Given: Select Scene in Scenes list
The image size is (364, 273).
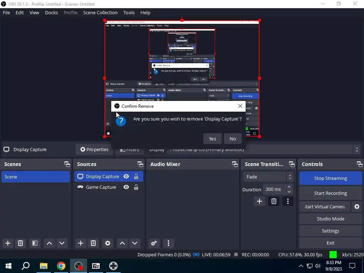Looking at the screenshot, I should (x=36, y=177).
